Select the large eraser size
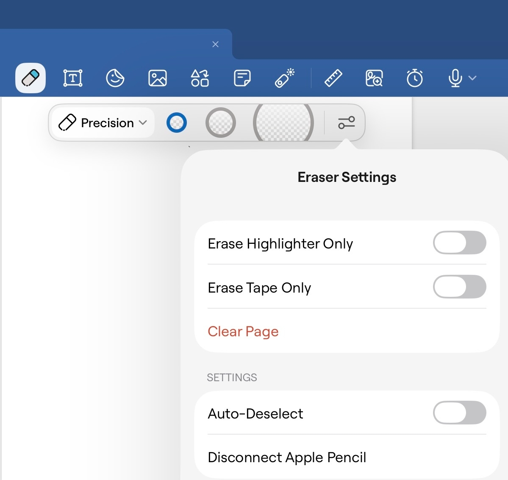Image resolution: width=508 pixels, height=480 pixels. (283, 123)
